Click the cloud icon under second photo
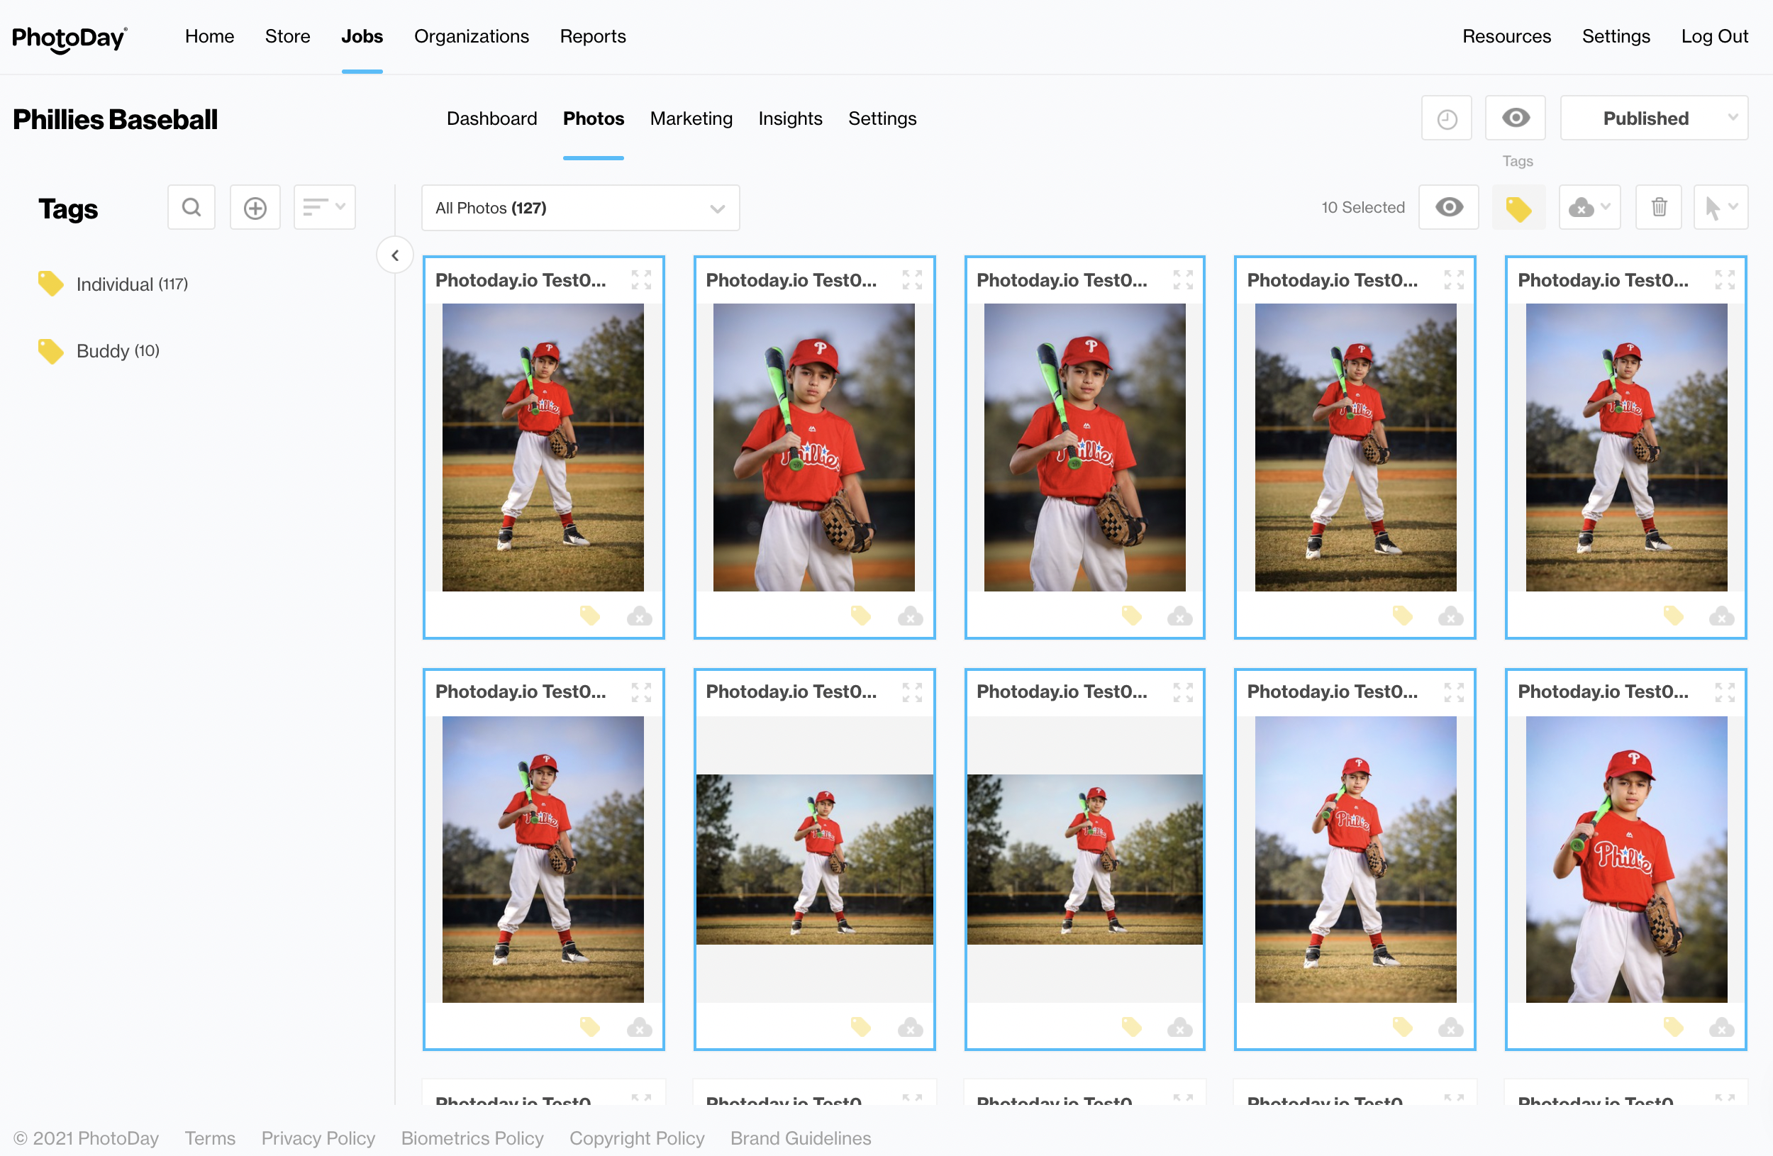 click(910, 616)
